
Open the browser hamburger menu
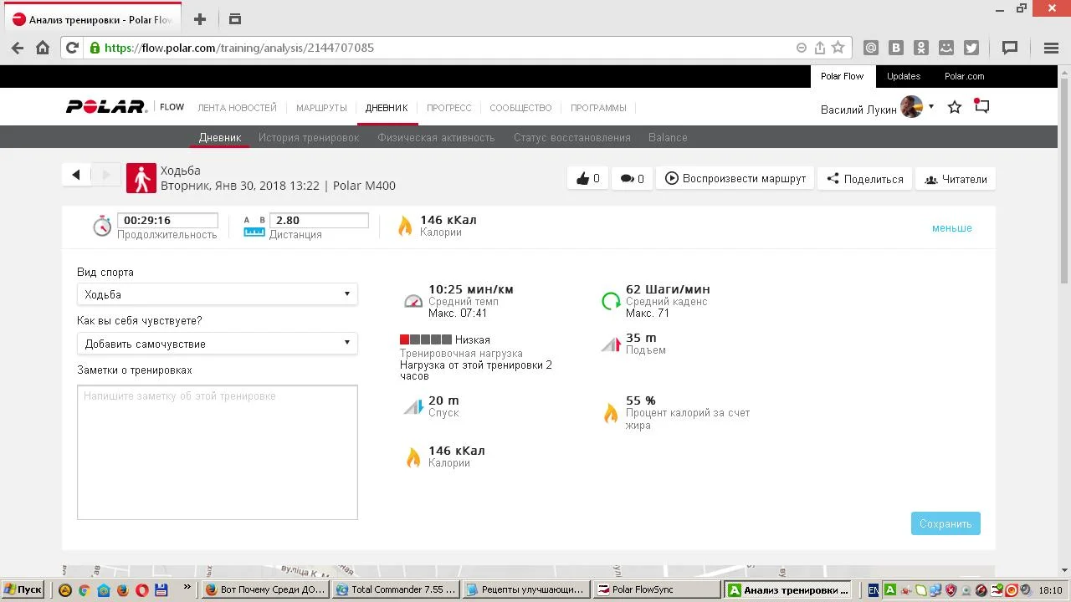(1052, 48)
